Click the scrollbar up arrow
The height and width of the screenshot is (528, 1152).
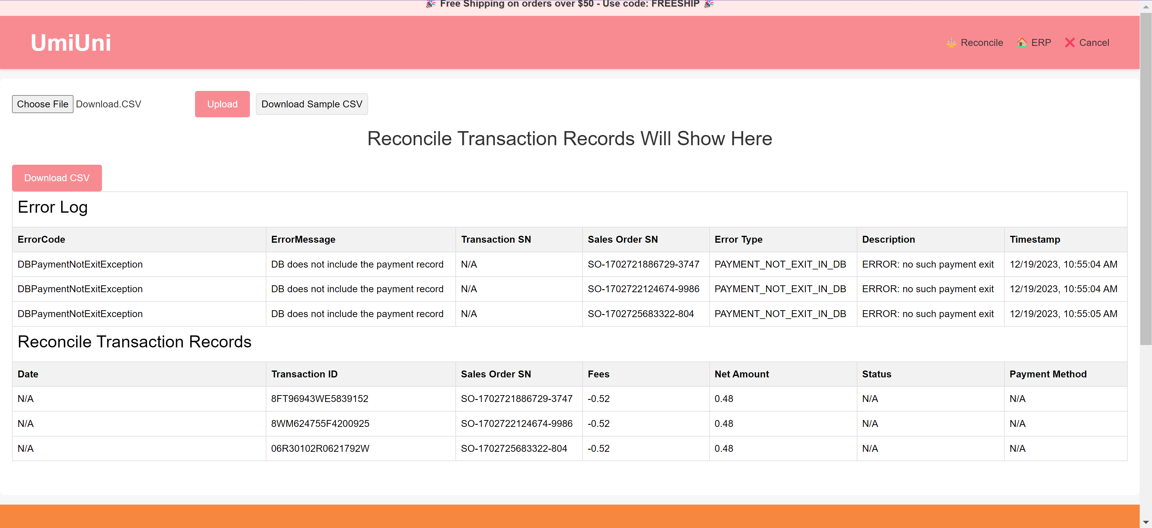click(x=1145, y=6)
